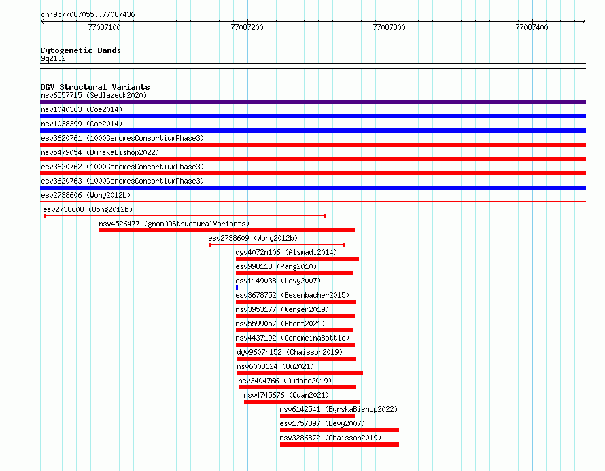Click esv2738608 (Wong2012b) label
Viewport: 605px width, 471px height.
click(x=88, y=209)
